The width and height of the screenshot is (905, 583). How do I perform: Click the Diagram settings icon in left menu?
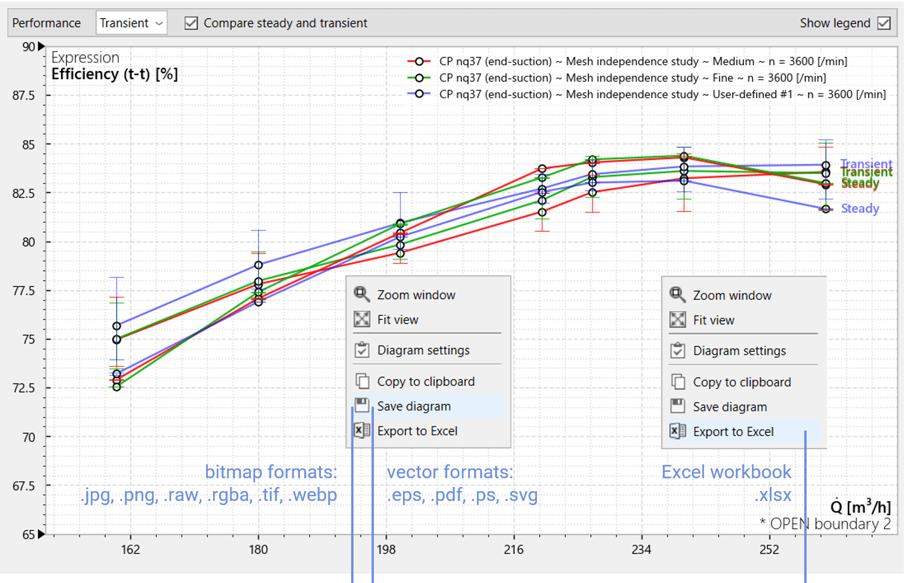[x=362, y=350]
